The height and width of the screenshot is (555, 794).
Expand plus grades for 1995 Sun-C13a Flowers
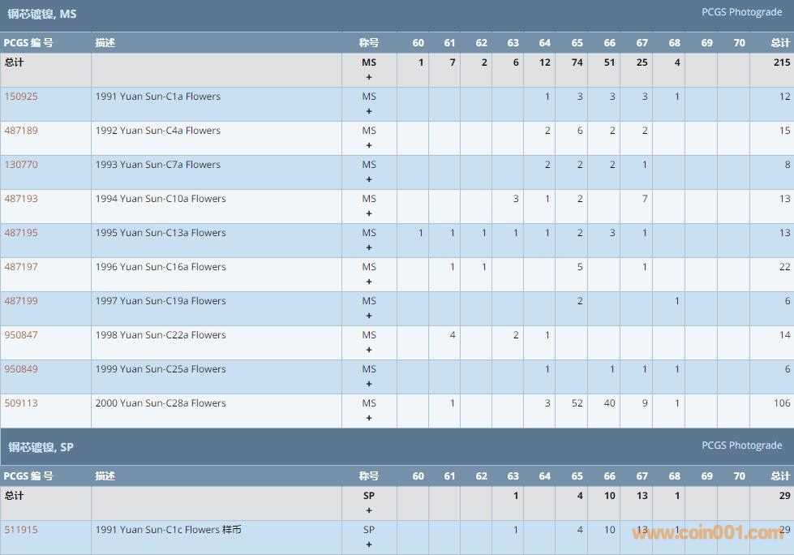click(x=369, y=248)
